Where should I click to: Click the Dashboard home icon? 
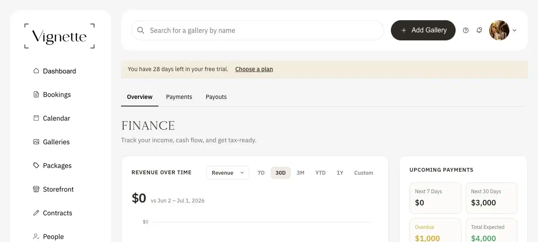point(36,71)
